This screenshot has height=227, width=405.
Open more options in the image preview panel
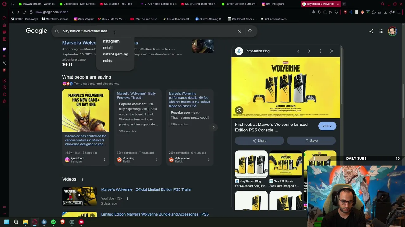[321, 51]
